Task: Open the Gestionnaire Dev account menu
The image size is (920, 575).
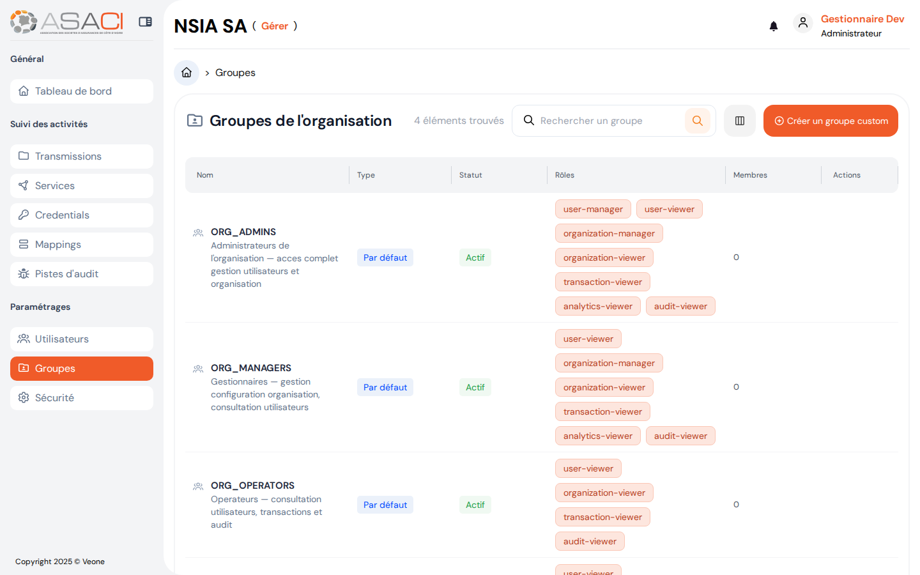Action: point(862,19)
